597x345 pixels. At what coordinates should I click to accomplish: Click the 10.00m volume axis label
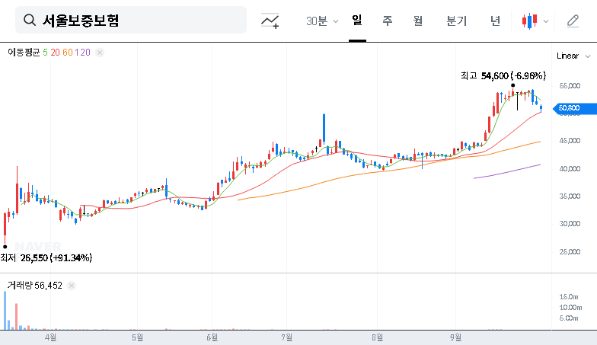click(570, 308)
